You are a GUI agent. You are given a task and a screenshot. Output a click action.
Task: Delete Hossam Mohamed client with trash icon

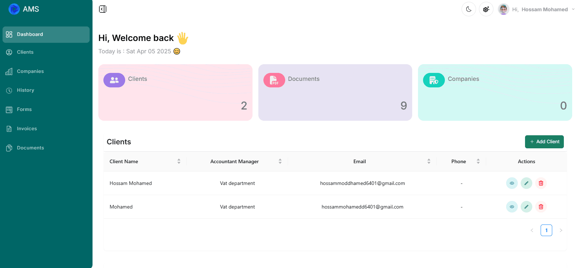coord(541,183)
